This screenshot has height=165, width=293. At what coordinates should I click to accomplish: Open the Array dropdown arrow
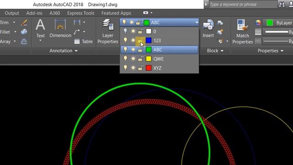tap(15, 41)
